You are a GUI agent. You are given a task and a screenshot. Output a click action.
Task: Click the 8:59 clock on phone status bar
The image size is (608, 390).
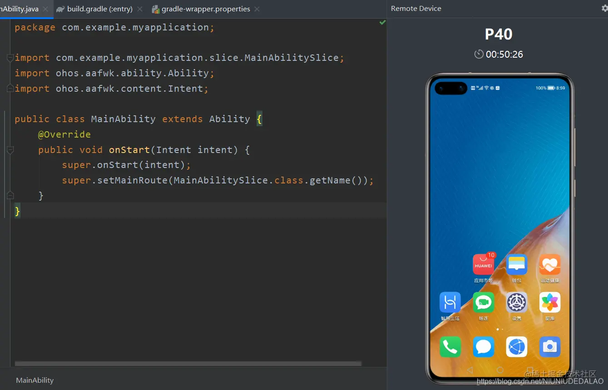click(x=561, y=88)
